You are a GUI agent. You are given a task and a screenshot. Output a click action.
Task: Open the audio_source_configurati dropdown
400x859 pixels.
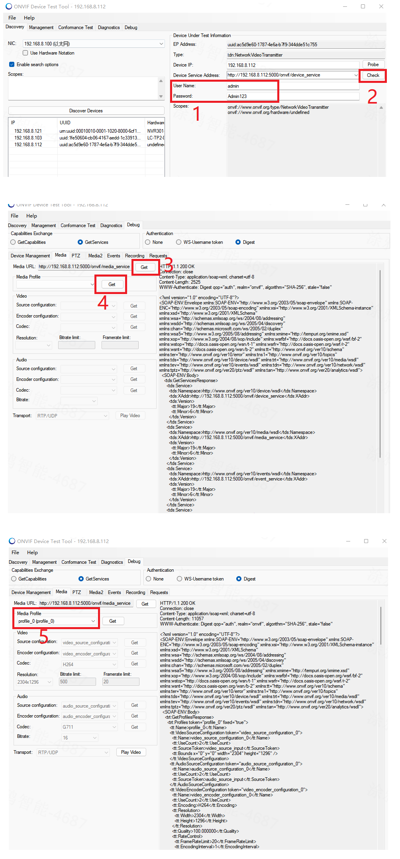pyautogui.click(x=89, y=706)
